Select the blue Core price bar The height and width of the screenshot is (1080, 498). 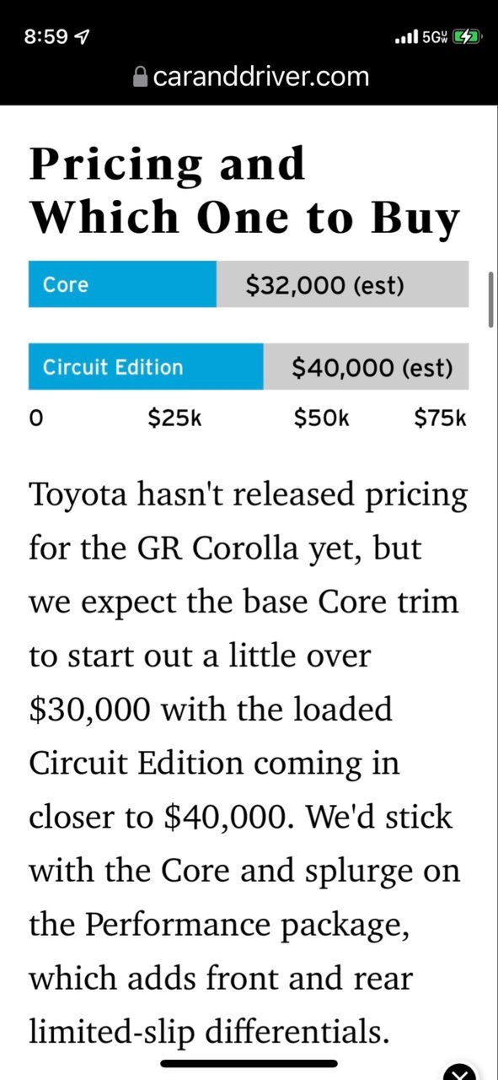click(122, 284)
